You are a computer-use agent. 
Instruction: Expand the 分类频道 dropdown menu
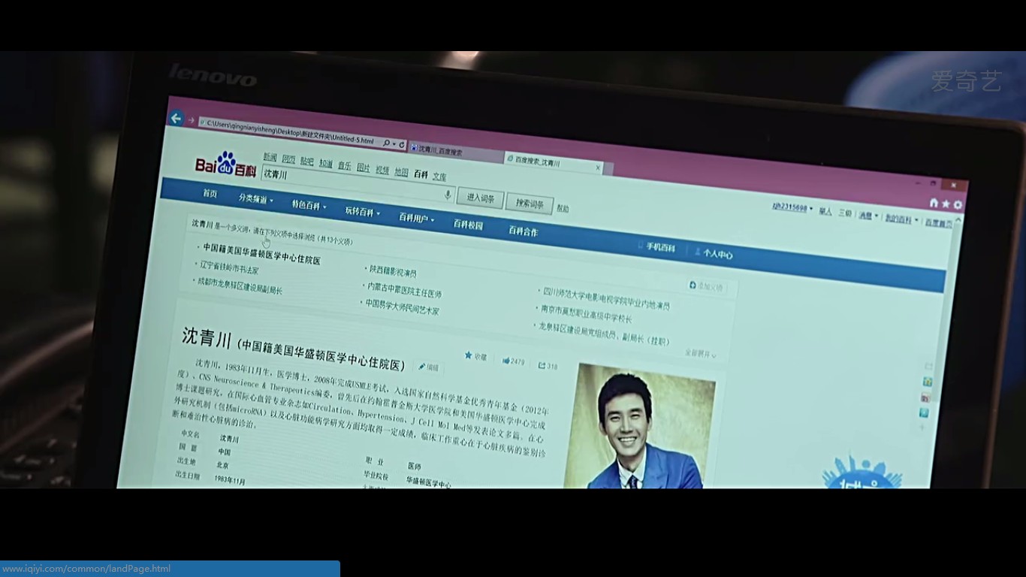(255, 199)
